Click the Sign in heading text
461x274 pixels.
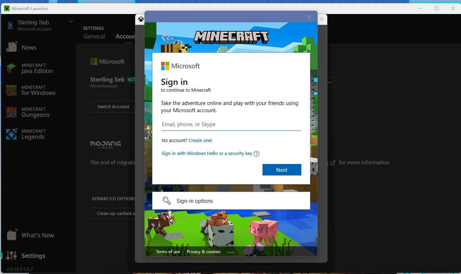[174, 82]
